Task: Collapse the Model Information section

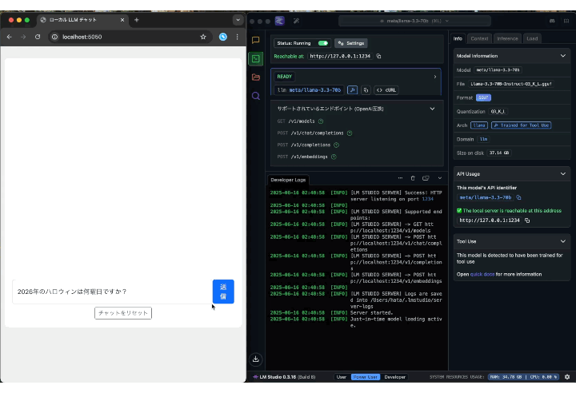Action: 562,56
